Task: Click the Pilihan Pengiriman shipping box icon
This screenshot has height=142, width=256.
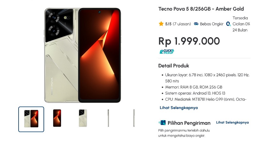Action: pyautogui.click(x=162, y=123)
